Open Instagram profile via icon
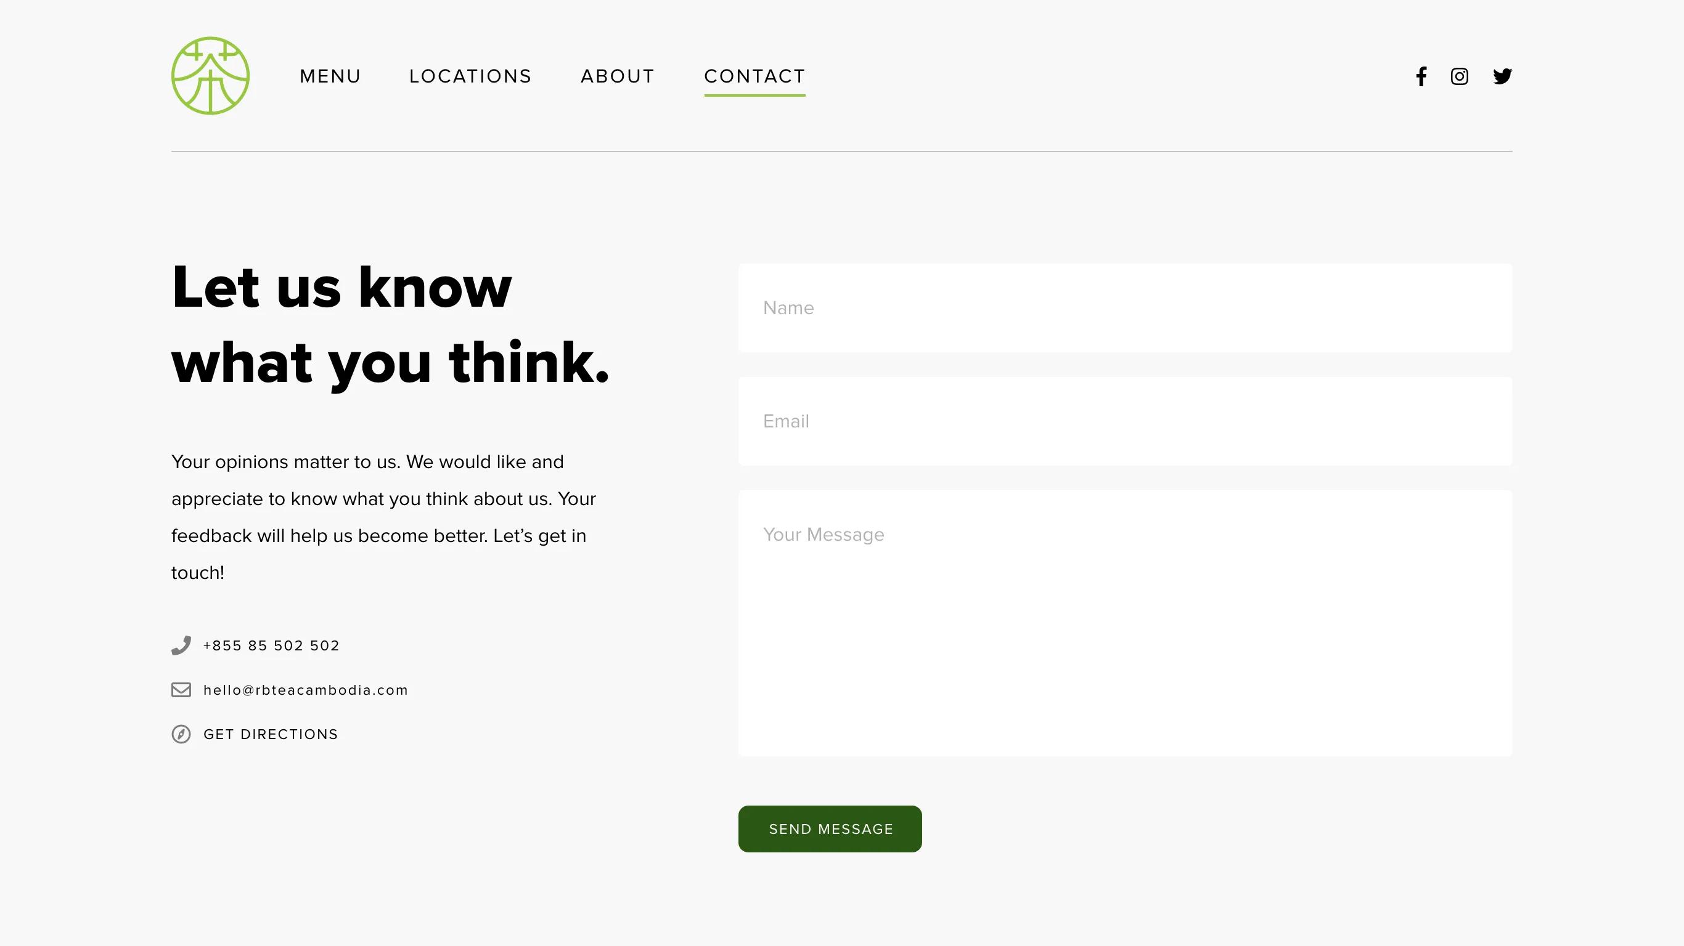The width and height of the screenshot is (1684, 946). [x=1460, y=75]
